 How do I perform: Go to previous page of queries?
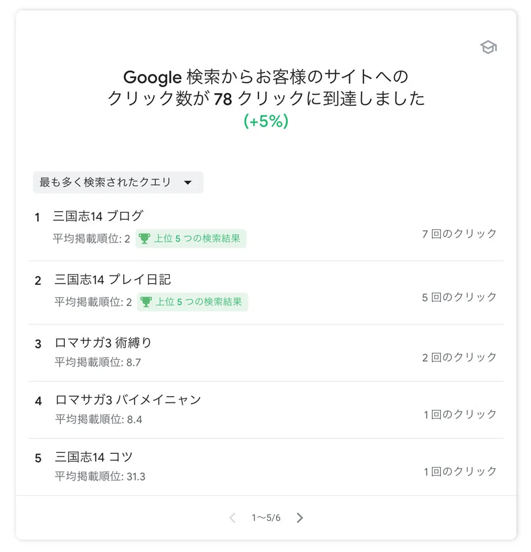click(232, 518)
